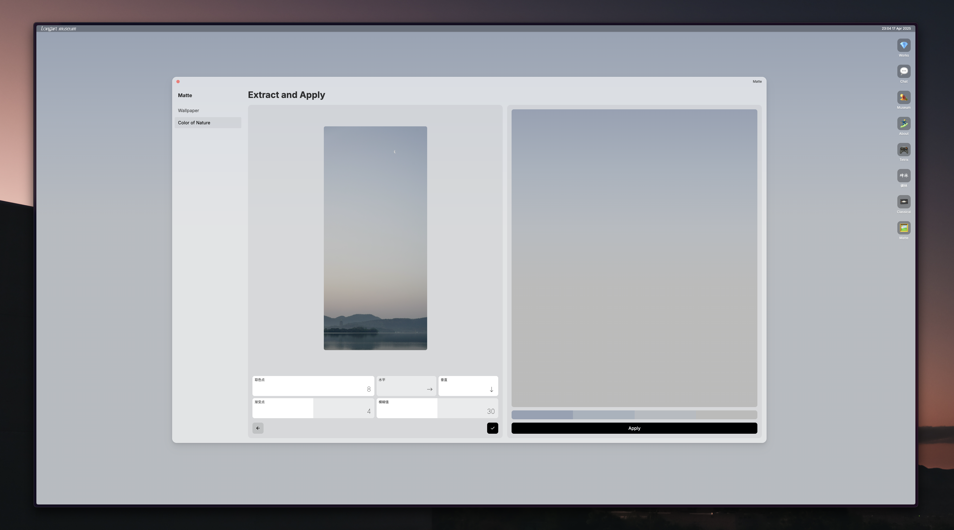
Task: Click the 渐变点 gradient points slider
Action: [x=313, y=408]
